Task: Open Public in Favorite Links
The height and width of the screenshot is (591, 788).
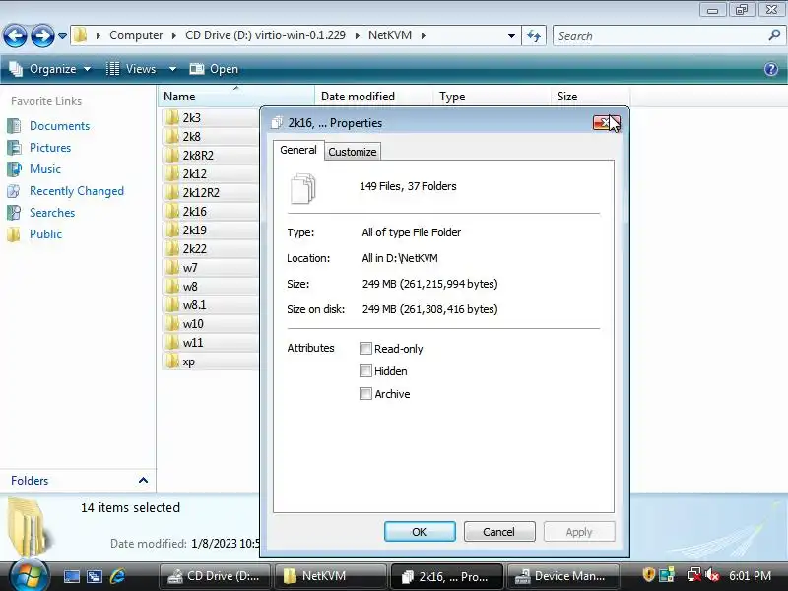Action: click(x=45, y=234)
